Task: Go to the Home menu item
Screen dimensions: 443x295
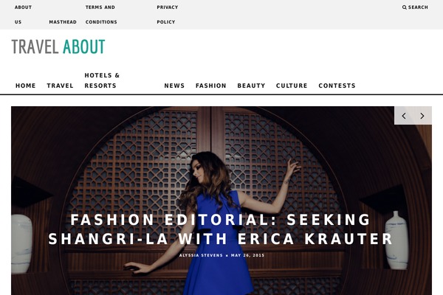Action: tap(25, 86)
